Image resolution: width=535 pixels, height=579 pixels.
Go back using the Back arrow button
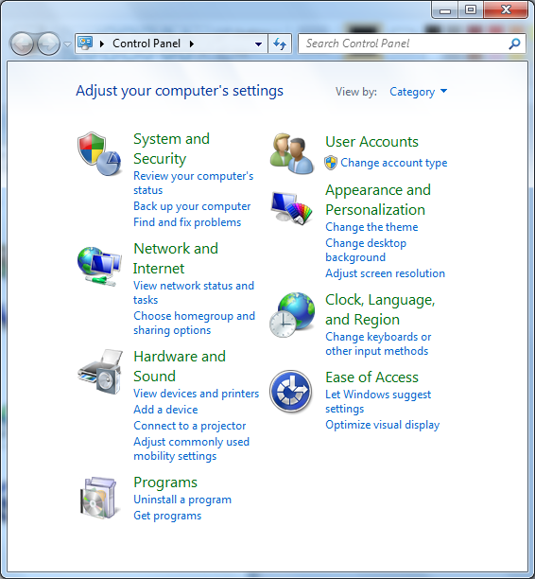point(22,44)
